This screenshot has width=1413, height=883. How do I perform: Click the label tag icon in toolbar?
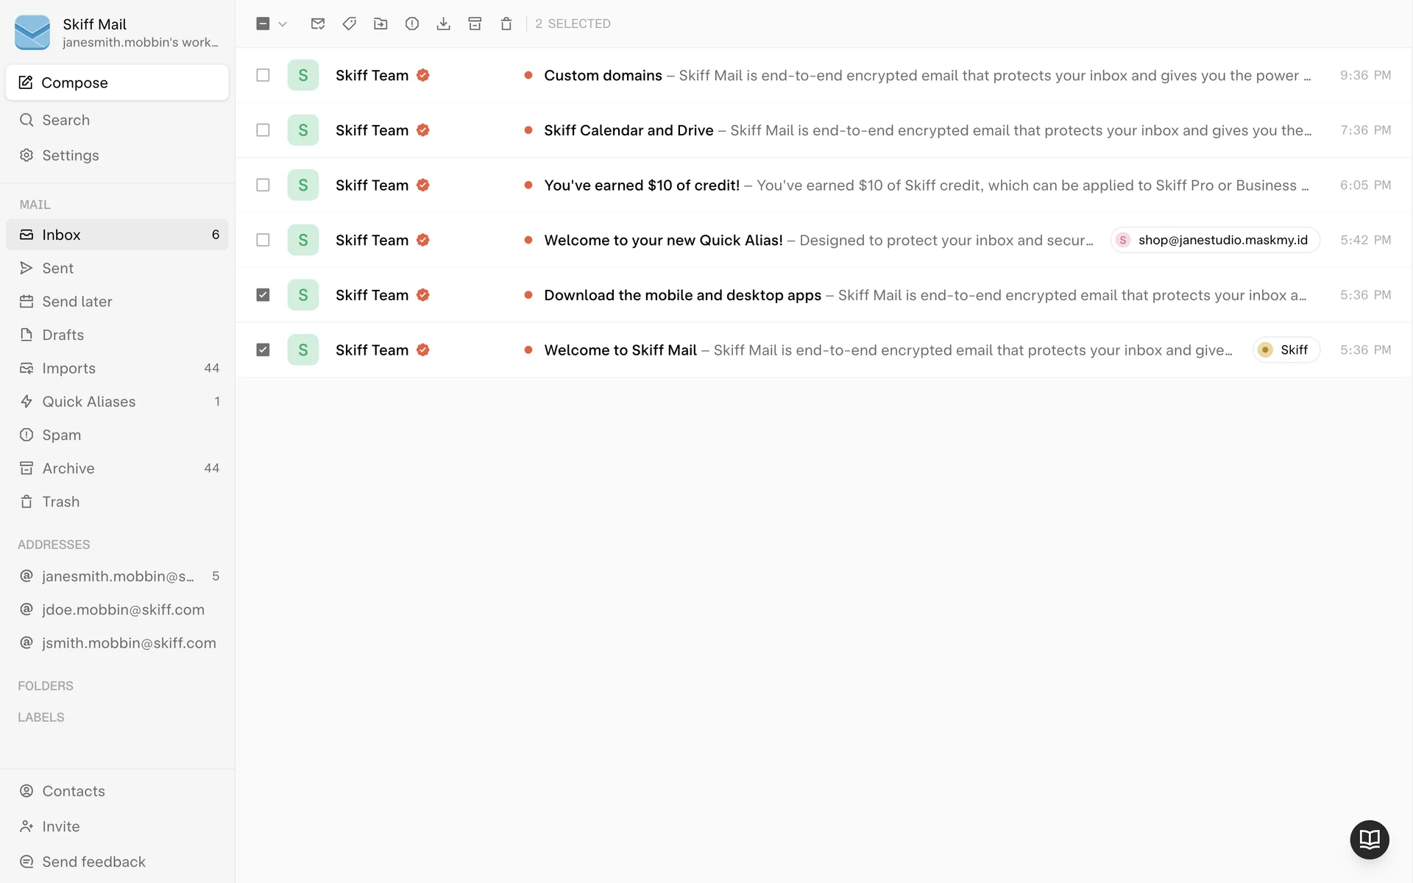coord(350,24)
